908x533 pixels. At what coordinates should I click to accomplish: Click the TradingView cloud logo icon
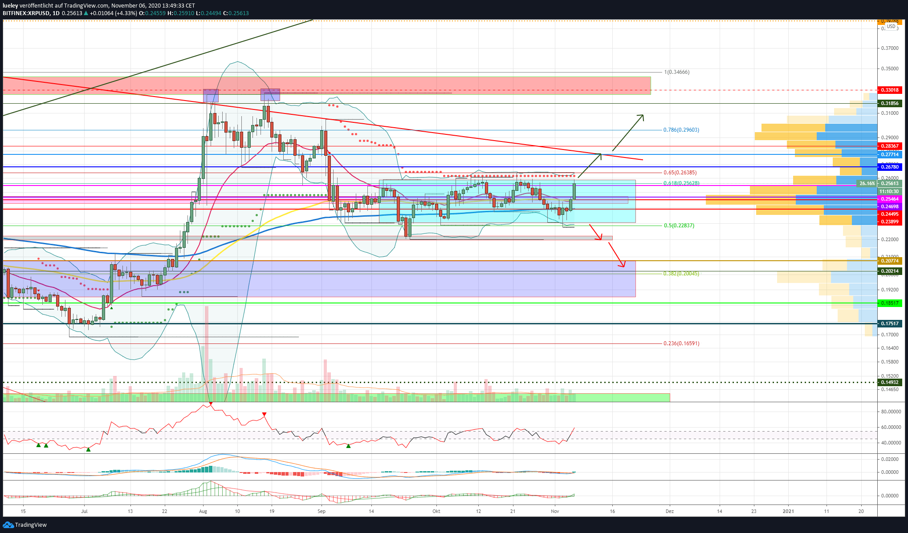coord(8,525)
